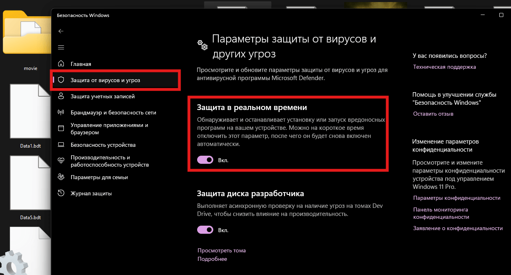This screenshot has height=275, width=511.
Task: Go to Главная in sidebar
Action: [x=81, y=64]
